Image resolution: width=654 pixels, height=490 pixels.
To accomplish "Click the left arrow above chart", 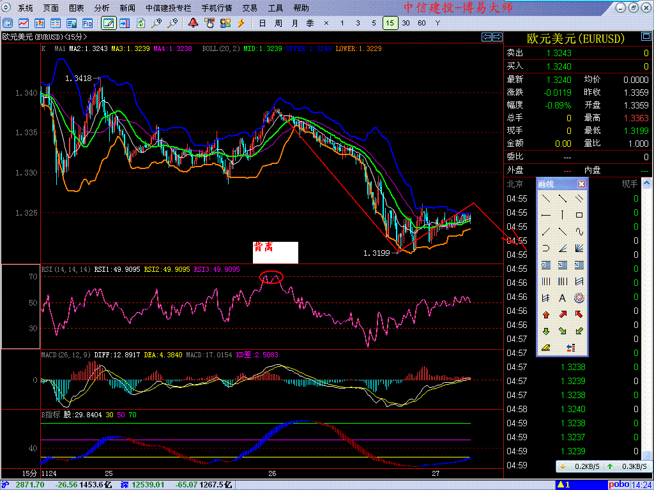I will pos(486,36).
